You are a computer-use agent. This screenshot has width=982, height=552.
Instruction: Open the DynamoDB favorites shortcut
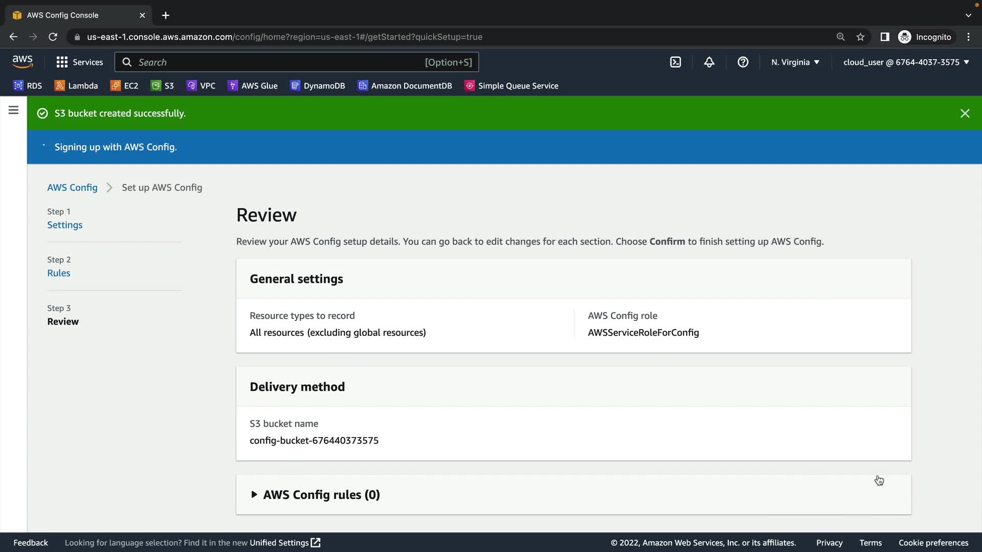[x=318, y=86]
